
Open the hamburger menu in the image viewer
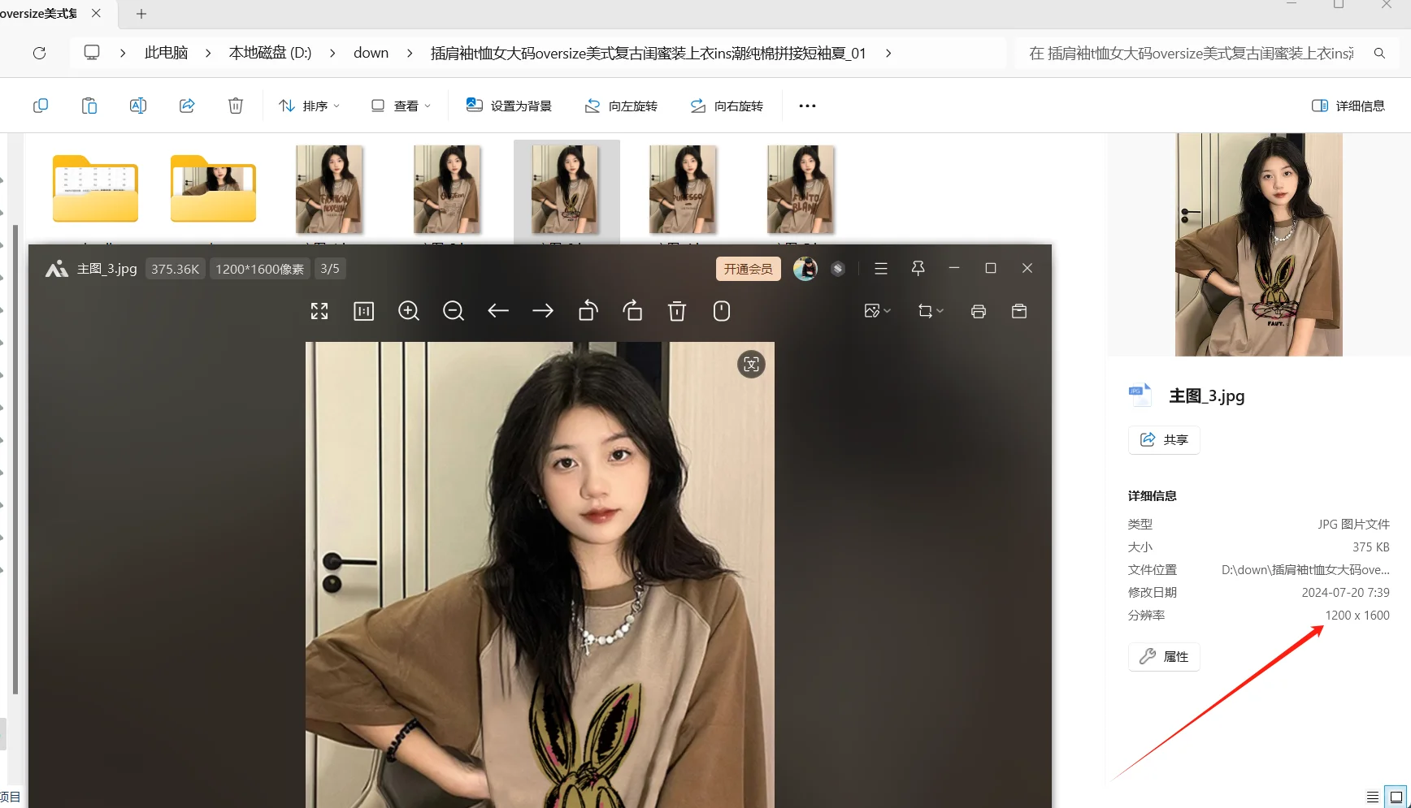881,268
